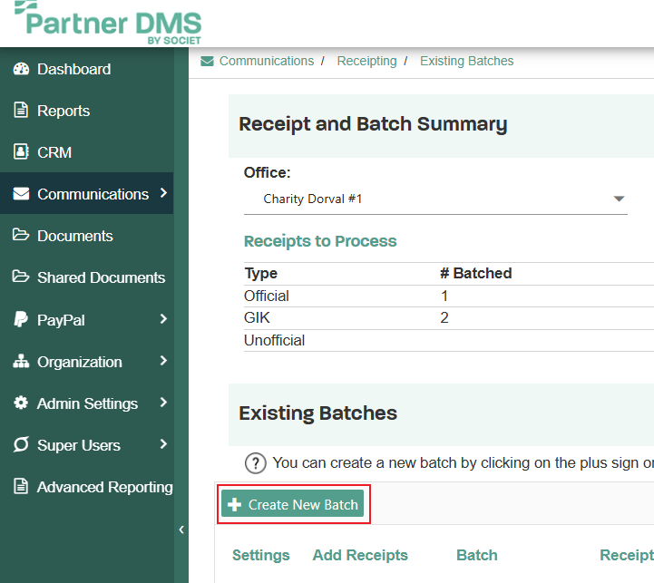Click the Documents folder icon

coord(21,235)
